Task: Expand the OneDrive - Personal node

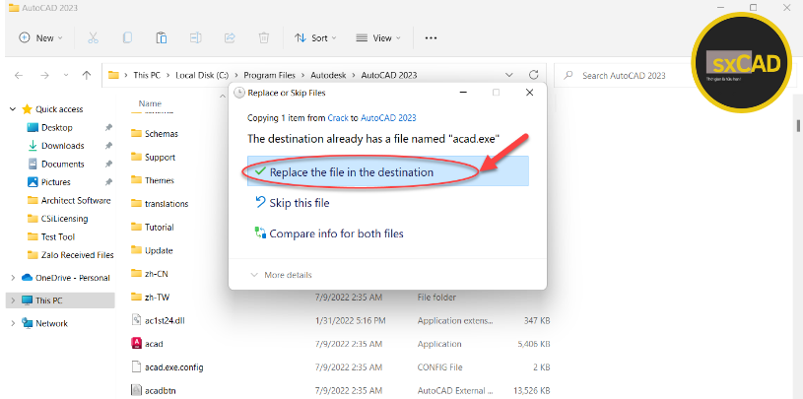Action: (x=13, y=278)
